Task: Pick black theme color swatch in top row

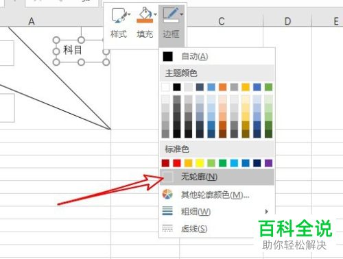Action: coord(177,87)
